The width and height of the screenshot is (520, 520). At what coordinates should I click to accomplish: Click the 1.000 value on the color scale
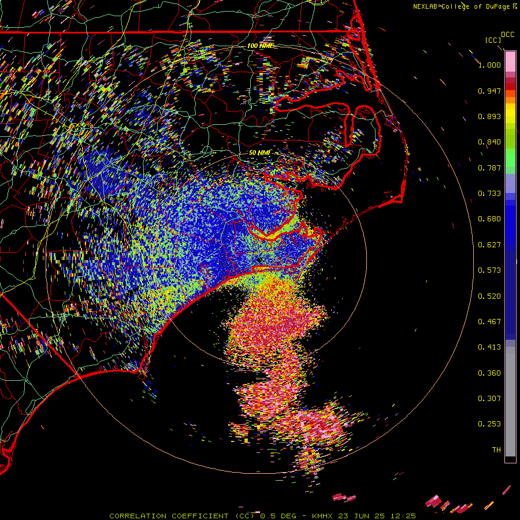(489, 65)
